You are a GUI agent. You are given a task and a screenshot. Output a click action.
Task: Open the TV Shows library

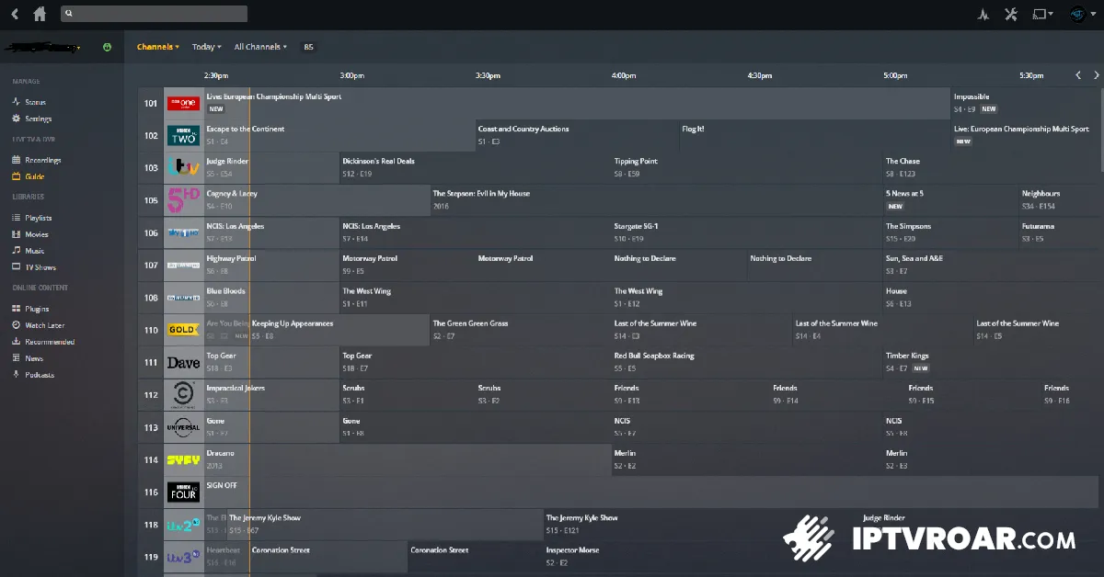pyautogui.click(x=40, y=267)
